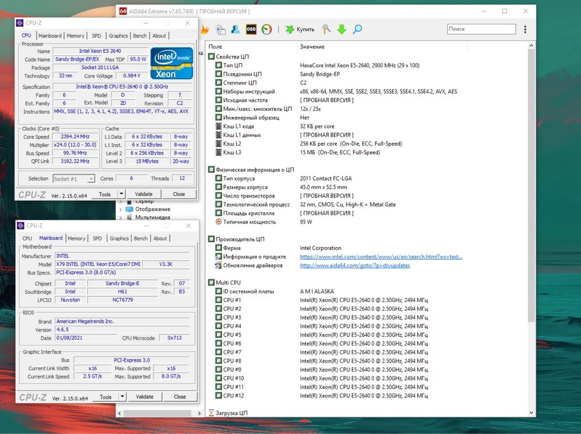Open Bench tab in top CPU-Z
Image resolution: width=581 pixels, height=434 pixels.
point(139,35)
